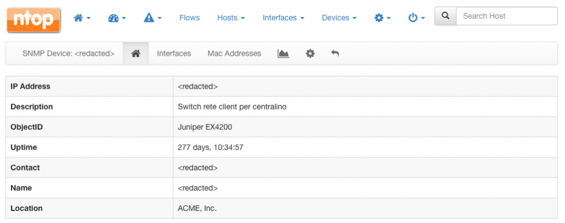565x223 pixels.
Task: Select the Location value ACME, Inc.
Action: 198,208
